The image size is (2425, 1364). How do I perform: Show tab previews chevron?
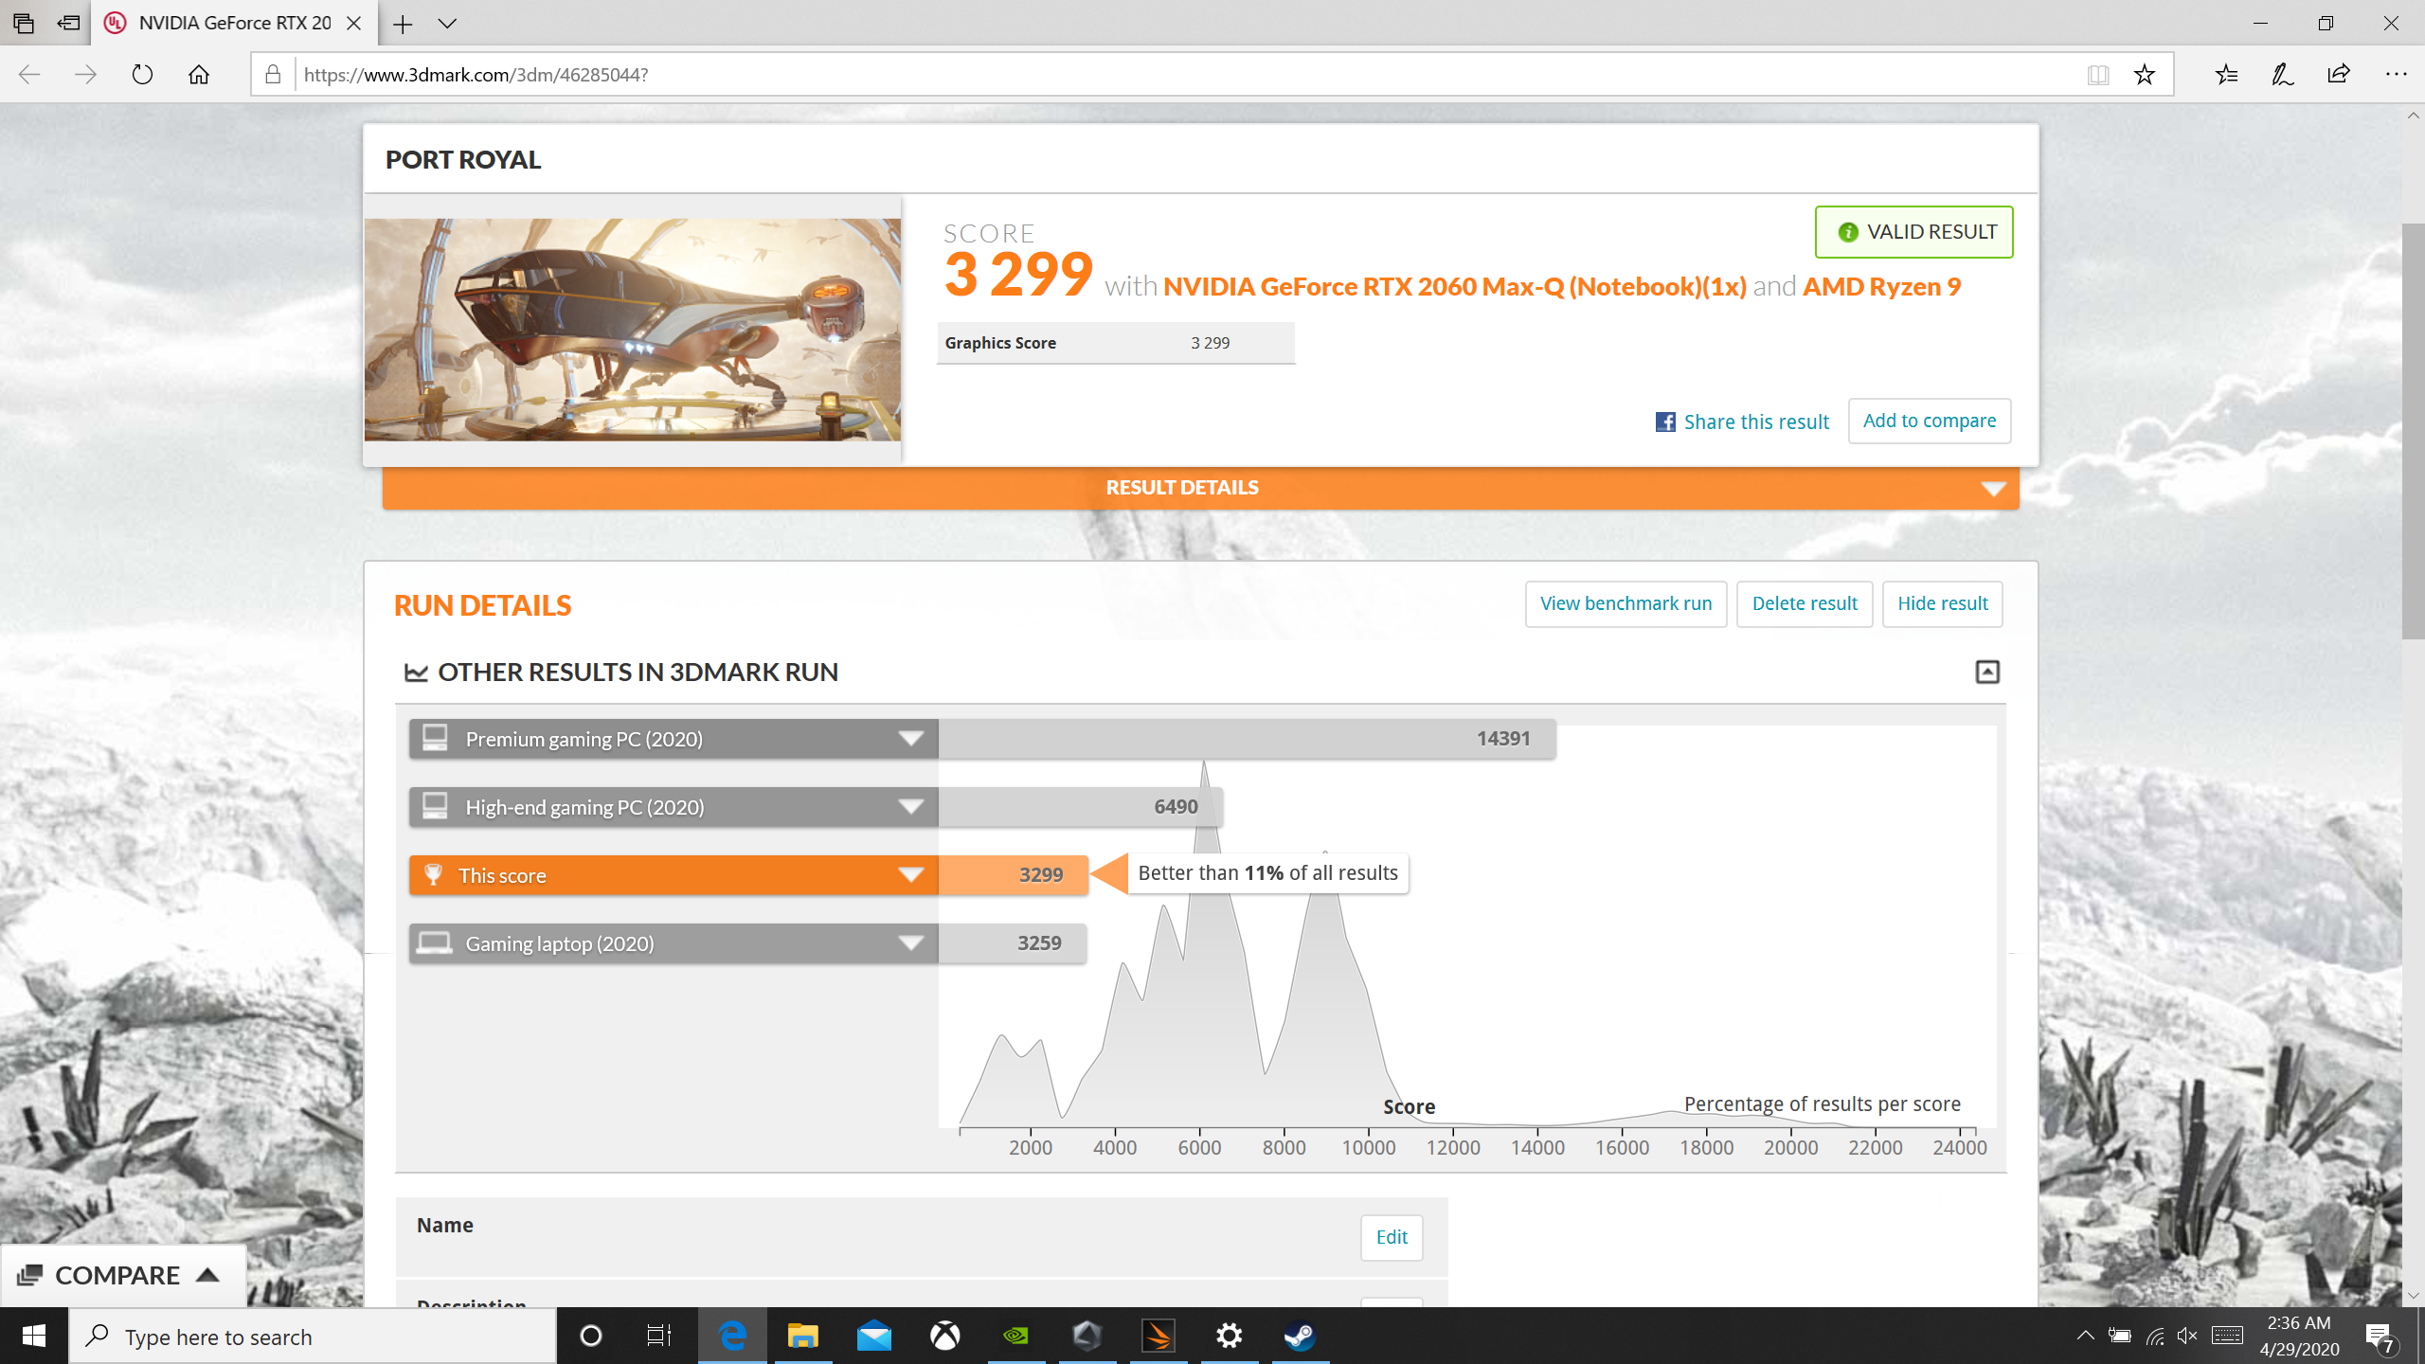coord(447,24)
